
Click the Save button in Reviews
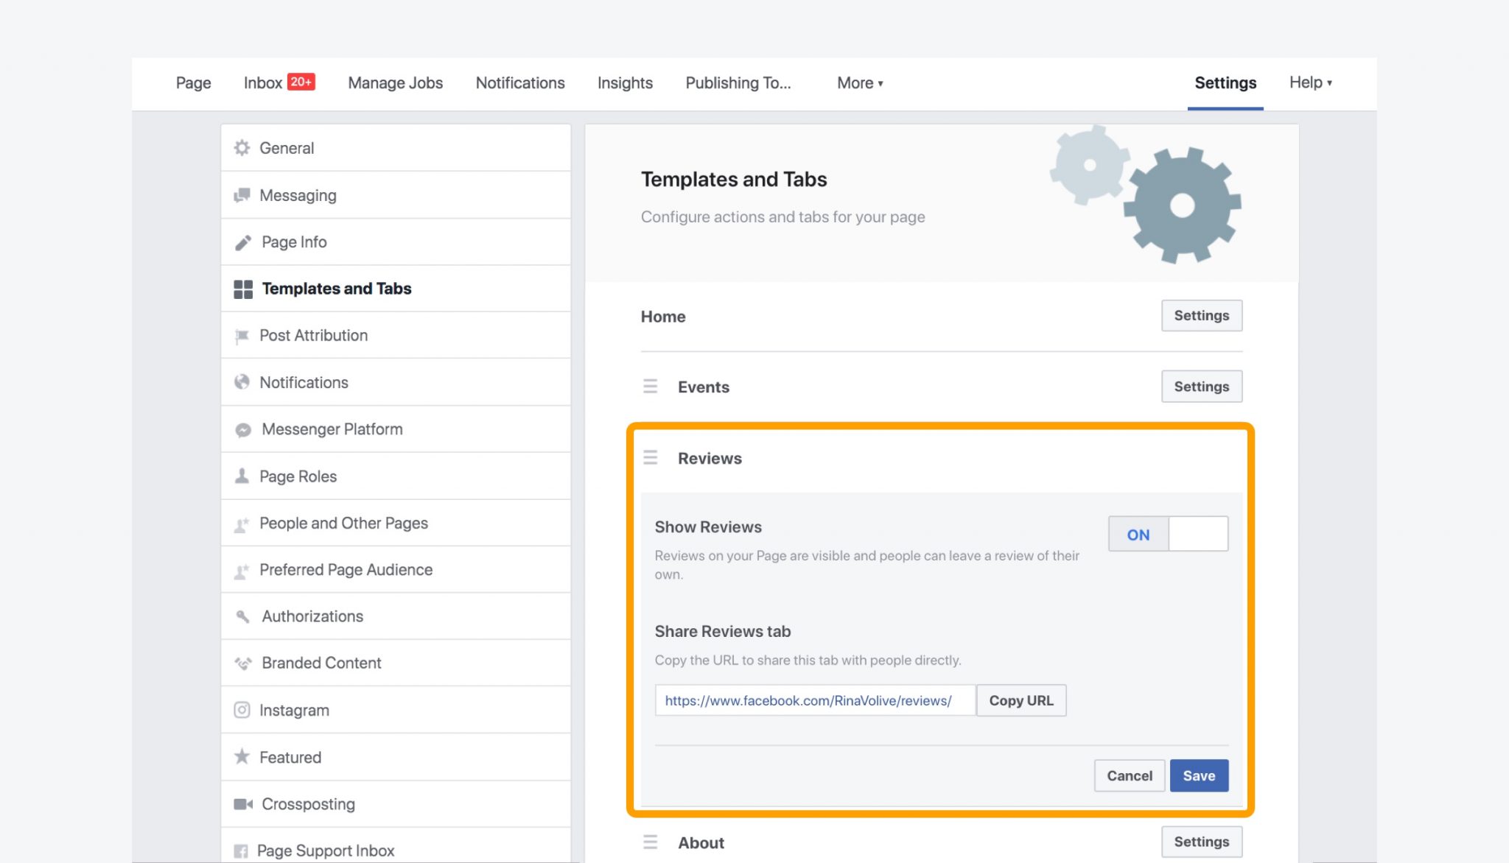(1199, 775)
